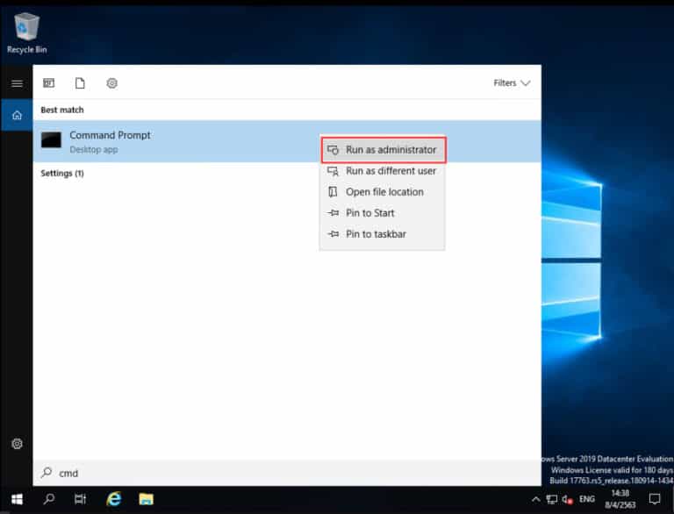
Task: Launch File Explorer from taskbar
Action: coord(147,499)
